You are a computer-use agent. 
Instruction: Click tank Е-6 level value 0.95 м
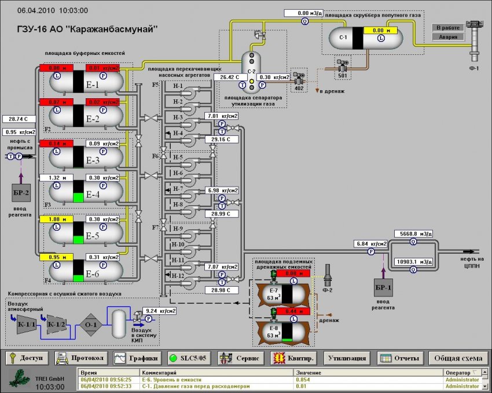57,257
